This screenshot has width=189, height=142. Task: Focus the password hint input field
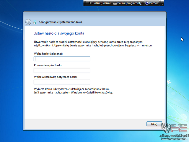point(62,82)
